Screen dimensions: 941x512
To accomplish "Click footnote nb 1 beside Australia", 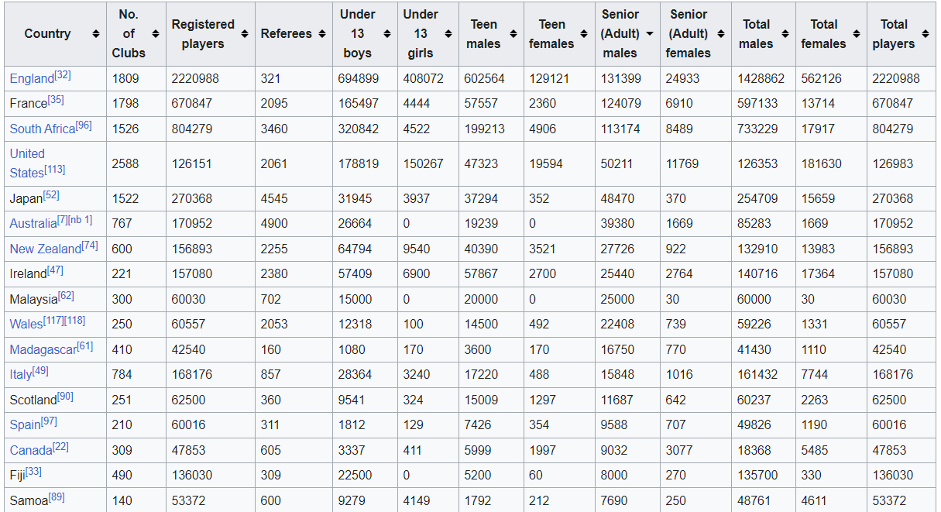I will pos(81,221).
